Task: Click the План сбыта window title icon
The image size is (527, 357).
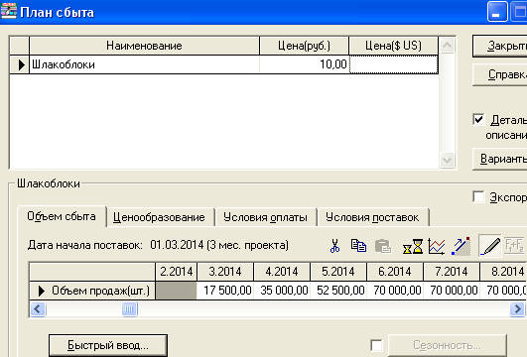Action: click(9, 12)
